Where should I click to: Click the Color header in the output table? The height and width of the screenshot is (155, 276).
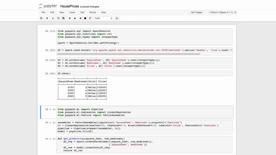pyautogui.click(x=92, y=81)
